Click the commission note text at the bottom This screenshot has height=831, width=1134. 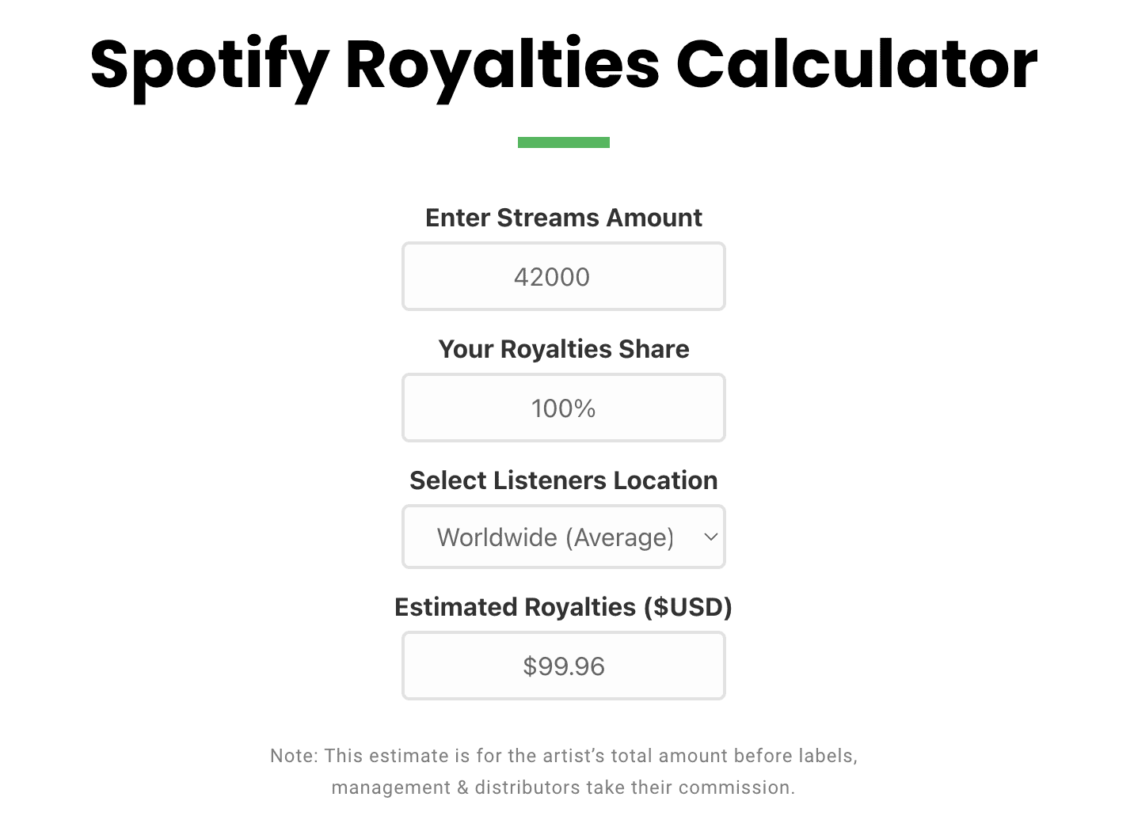[x=563, y=772]
